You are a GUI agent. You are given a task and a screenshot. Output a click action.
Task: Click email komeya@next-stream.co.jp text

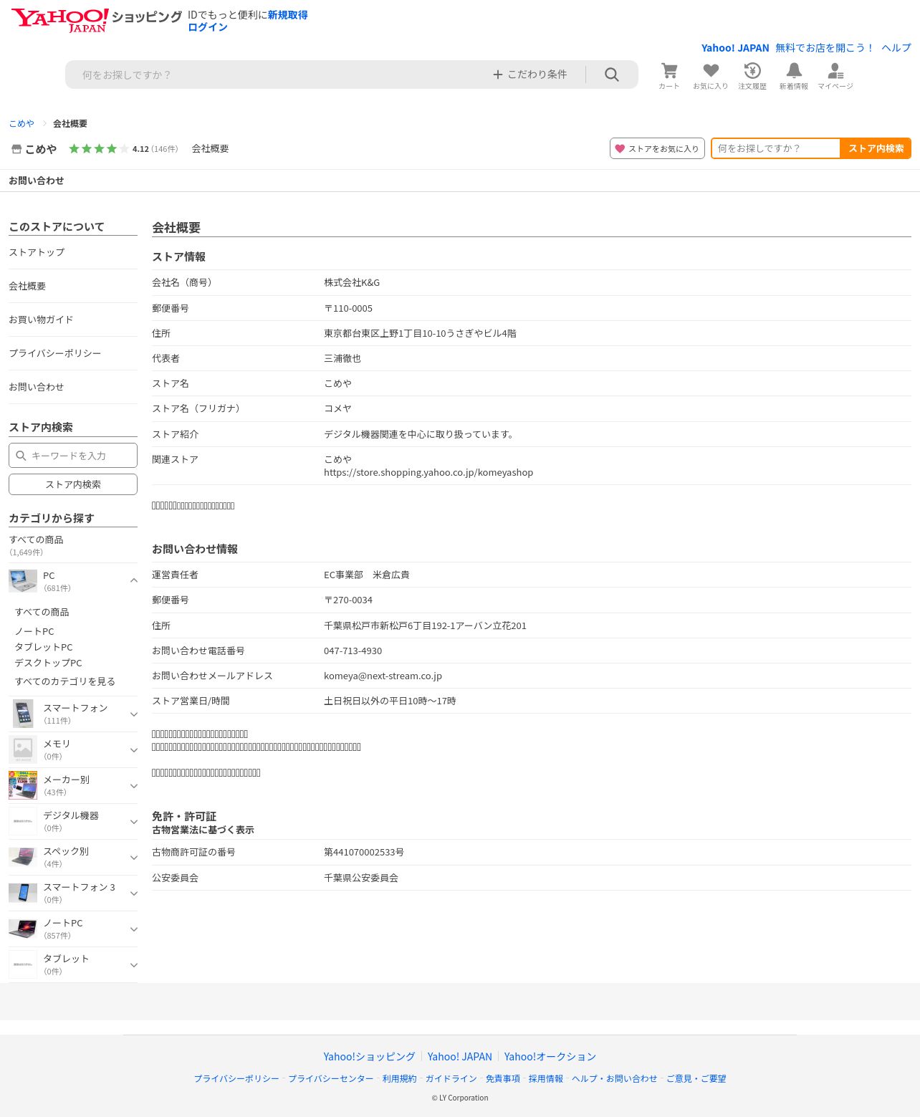pos(383,676)
